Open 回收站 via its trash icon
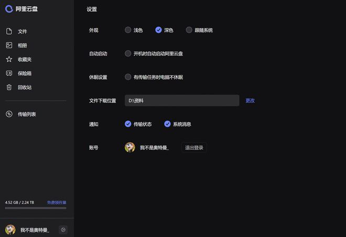 point(9,87)
